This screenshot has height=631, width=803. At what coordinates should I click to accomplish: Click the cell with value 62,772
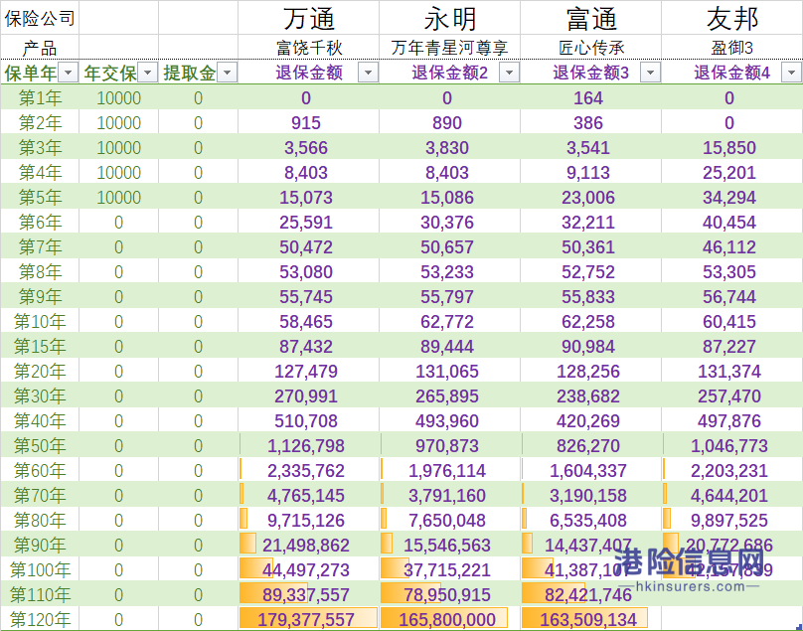[447, 322]
